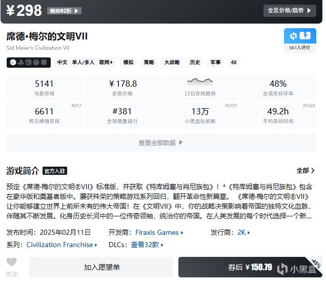Select the Epic Games platform icon
Image resolution: width=326 pixels, height=282 pixels.
[x=44, y=62]
